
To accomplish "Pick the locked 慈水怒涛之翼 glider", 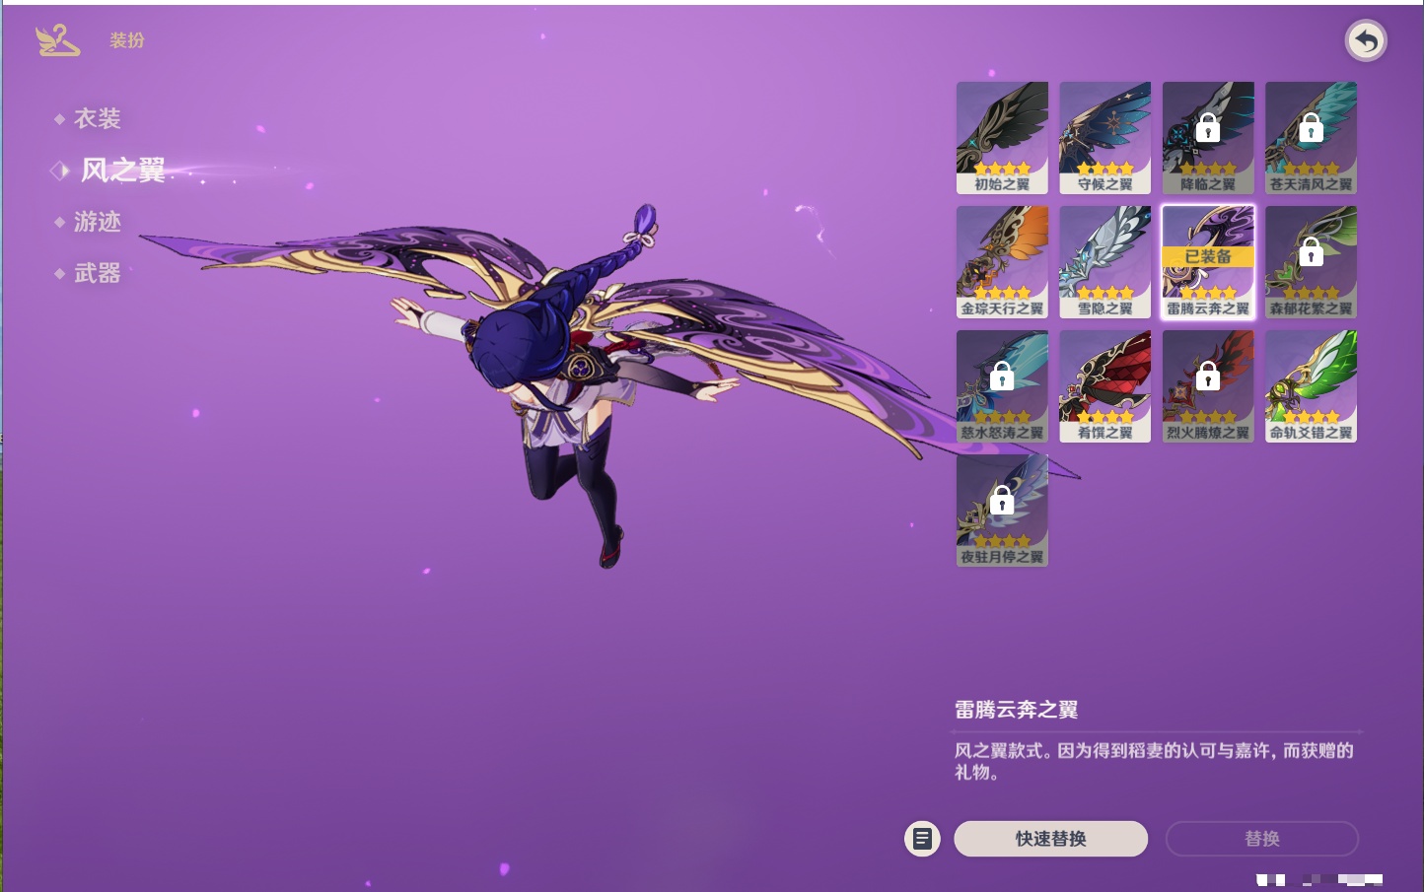I will [x=1002, y=386].
